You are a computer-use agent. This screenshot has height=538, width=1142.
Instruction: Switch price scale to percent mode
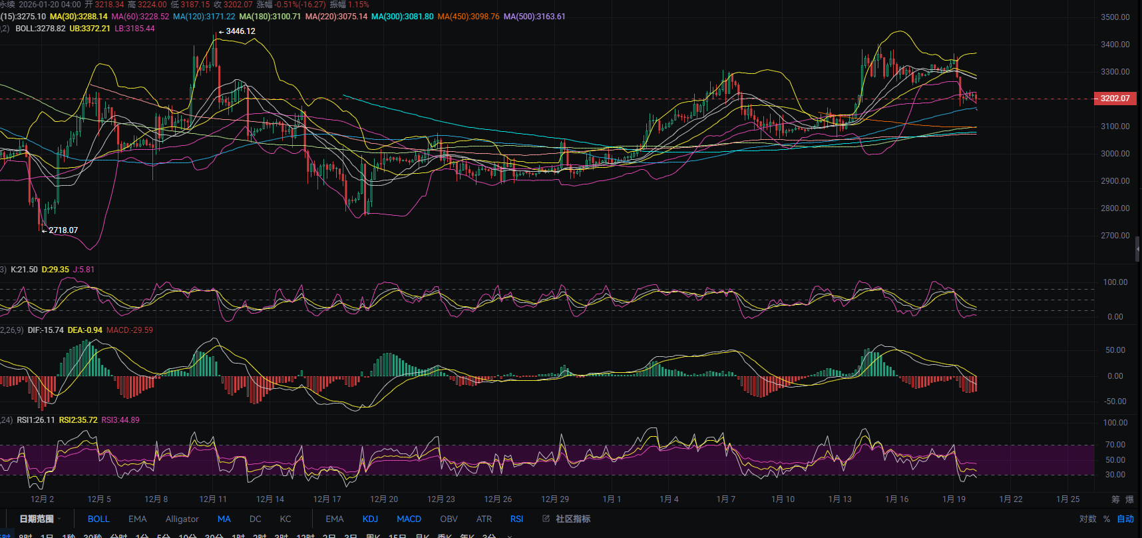(x=1107, y=519)
